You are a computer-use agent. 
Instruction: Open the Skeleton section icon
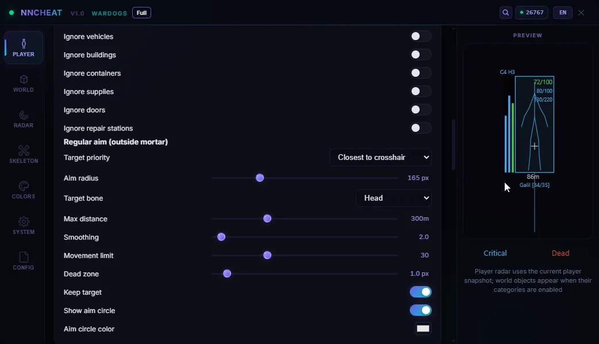(24, 150)
